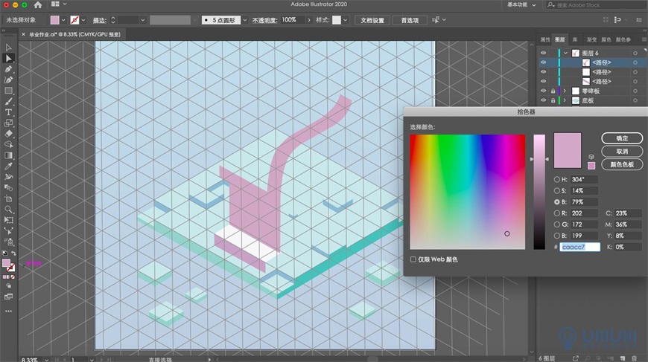Viewport: 648px width, 362px height.
Task: Open the Layers panel menu icon
Action: click(644, 39)
